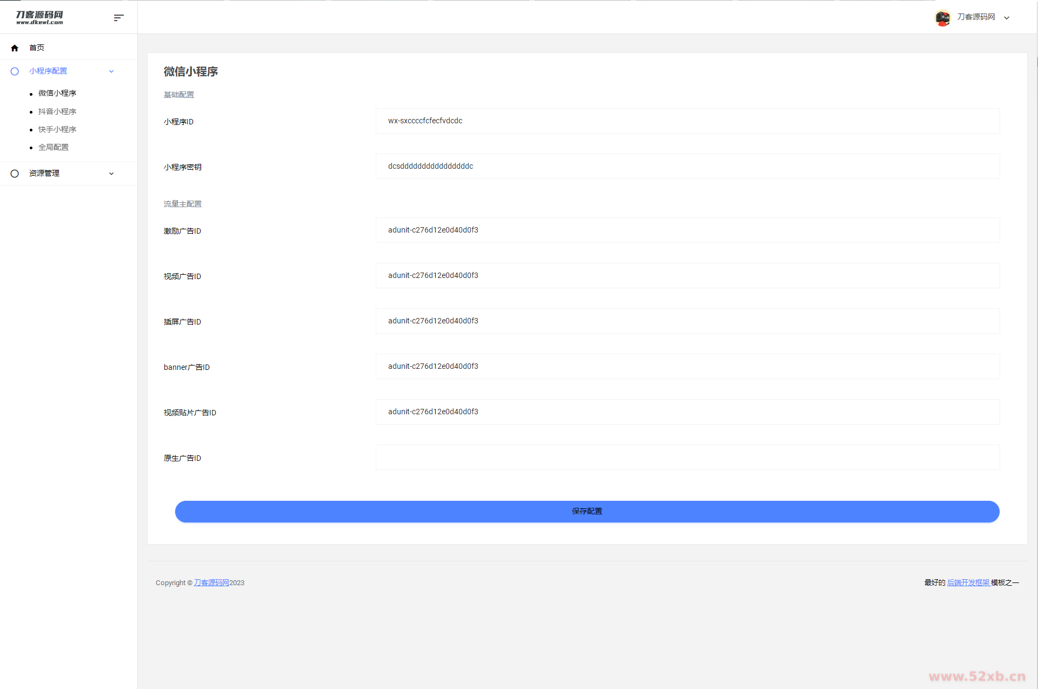
Task: Go to 首页 in sidebar
Action: pos(37,48)
